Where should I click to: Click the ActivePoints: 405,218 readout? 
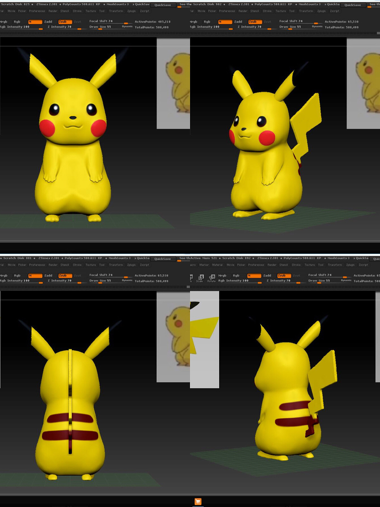(x=153, y=22)
